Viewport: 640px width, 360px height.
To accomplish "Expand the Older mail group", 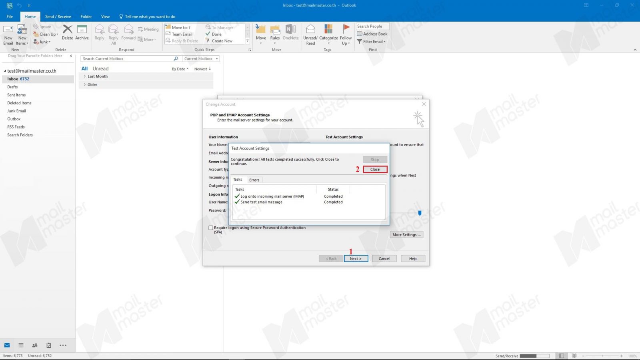I will [x=84, y=85].
